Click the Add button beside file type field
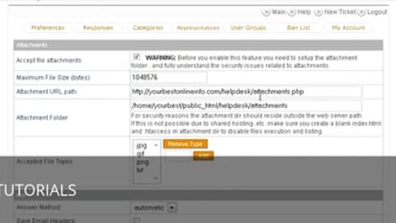The width and height of the screenshot is (396, 223). [x=204, y=155]
